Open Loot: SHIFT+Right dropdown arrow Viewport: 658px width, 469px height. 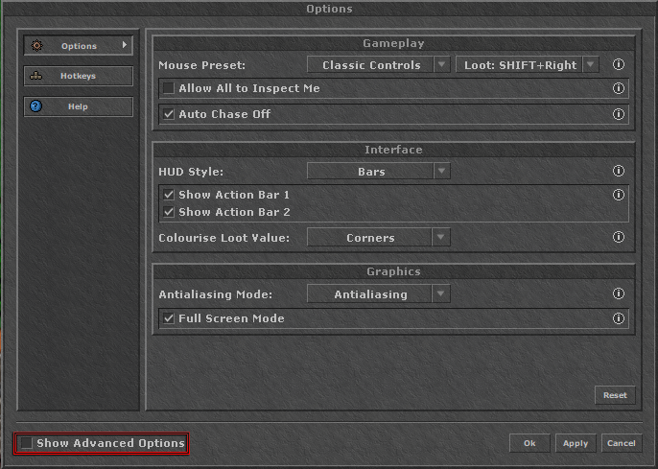pos(591,64)
